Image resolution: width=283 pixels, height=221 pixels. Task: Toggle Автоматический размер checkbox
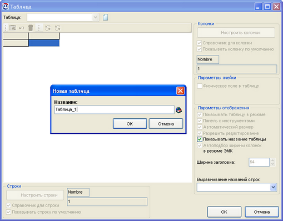click(x=200, y=127)
